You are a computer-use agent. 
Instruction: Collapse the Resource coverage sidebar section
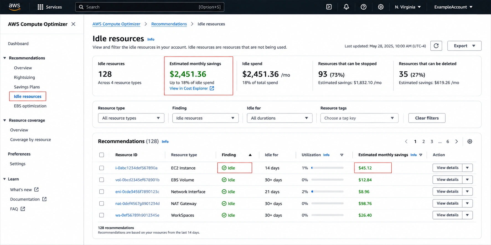pyautogui.click(x=5, y=120)
